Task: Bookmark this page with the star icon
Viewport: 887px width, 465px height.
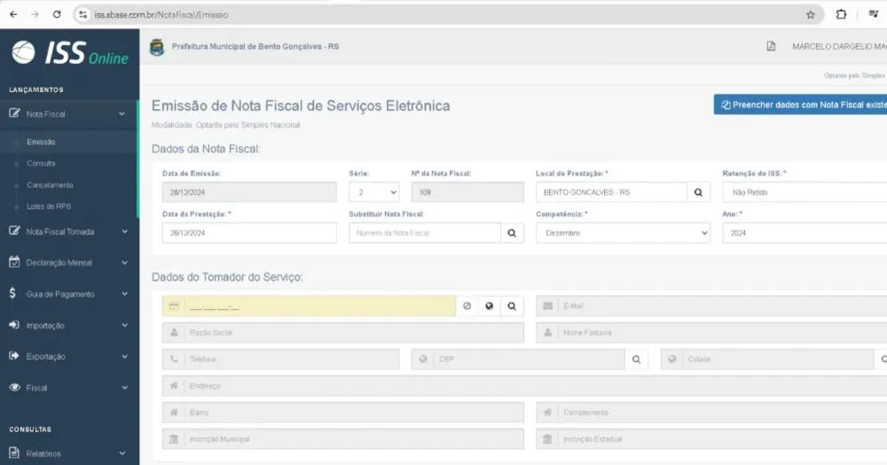Action: click(x=810, y=15)
